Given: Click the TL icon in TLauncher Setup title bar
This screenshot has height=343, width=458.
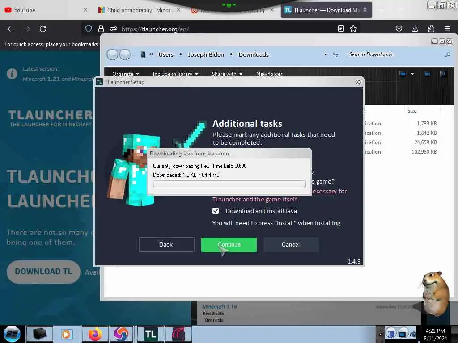Looking at the screenshot, I should pos(99,82).
